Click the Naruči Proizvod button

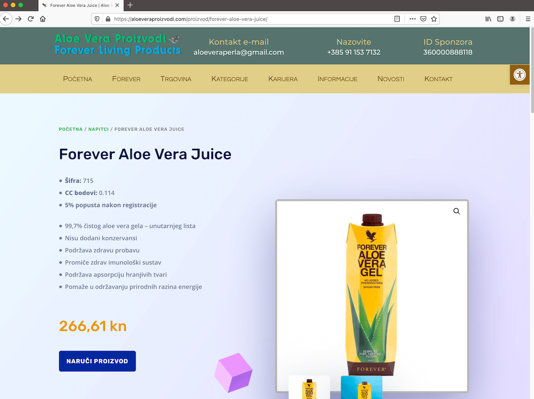pos(97,361)
